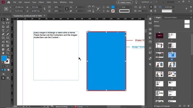The width and height of the screenshot is (193, 108).
Task: Open the shear angle dropdown
Action: 84,11
